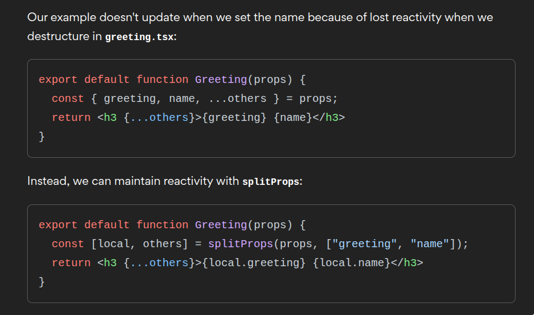Click the inline code greeting.tsx
Screen dimensions: 534x315
point(139,37)
